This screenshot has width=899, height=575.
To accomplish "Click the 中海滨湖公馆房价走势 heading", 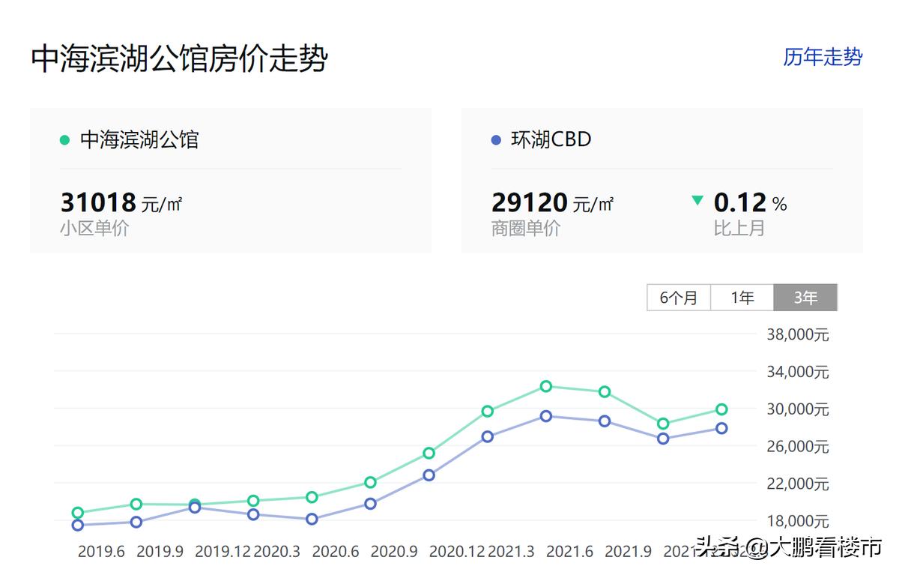I will pos(180,58).
